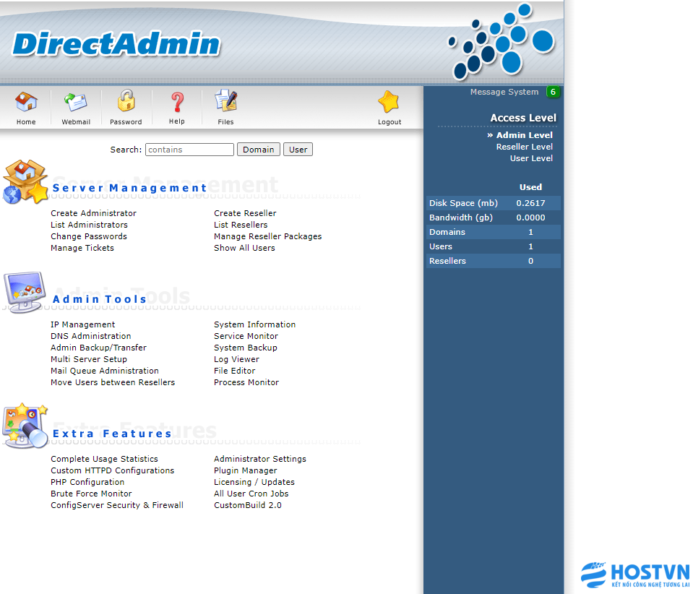The width and height of the screenshot is (693, 594).
Task: Open Administrator Settings
Action: 260,459
